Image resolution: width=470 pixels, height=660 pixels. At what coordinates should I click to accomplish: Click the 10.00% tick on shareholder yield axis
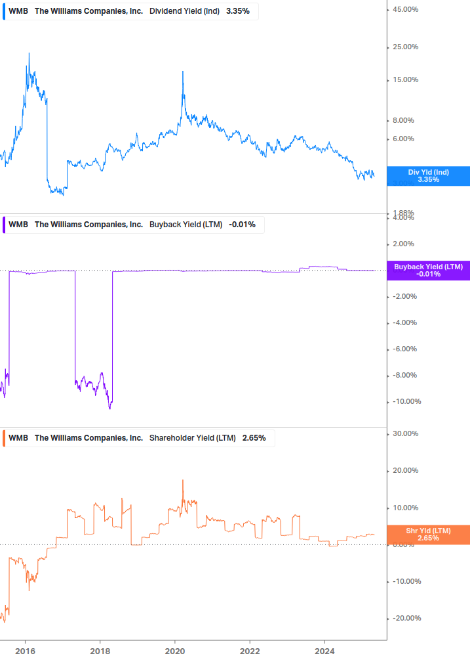point(405,508)
